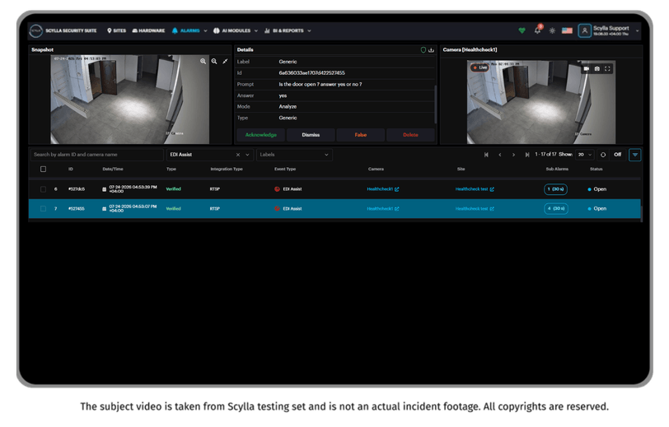Open the Hardware menu

coord(148,30)
